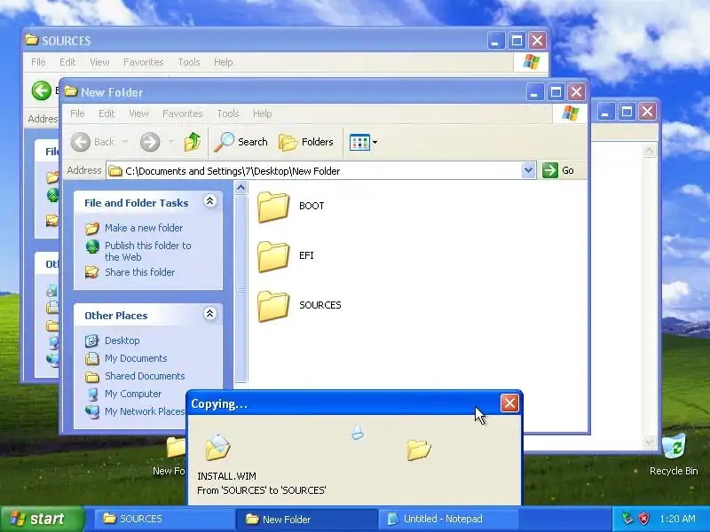Open the Forward history dropdown arrow

coord(170,142)
